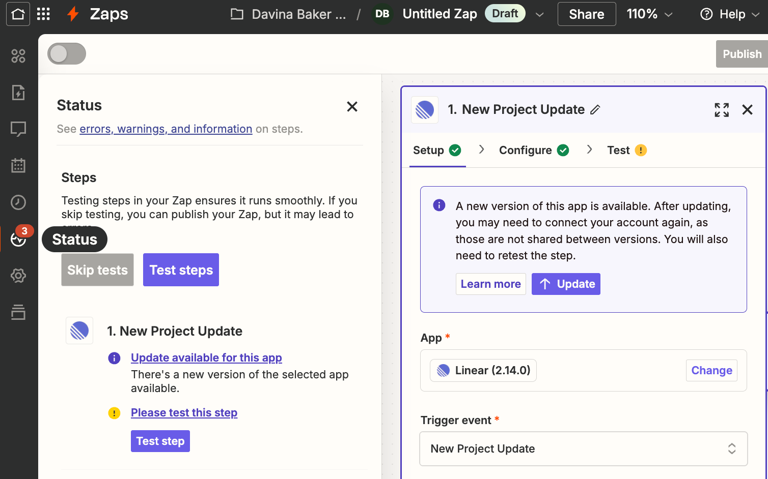Switch to the Test tab

619,150
